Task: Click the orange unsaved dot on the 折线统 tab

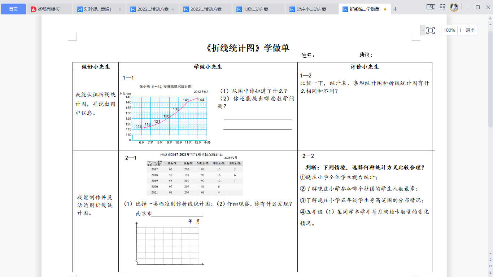Action: [385, 9]
